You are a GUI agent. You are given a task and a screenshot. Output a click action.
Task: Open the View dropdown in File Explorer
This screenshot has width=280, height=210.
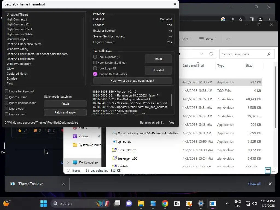coord(208,39)
